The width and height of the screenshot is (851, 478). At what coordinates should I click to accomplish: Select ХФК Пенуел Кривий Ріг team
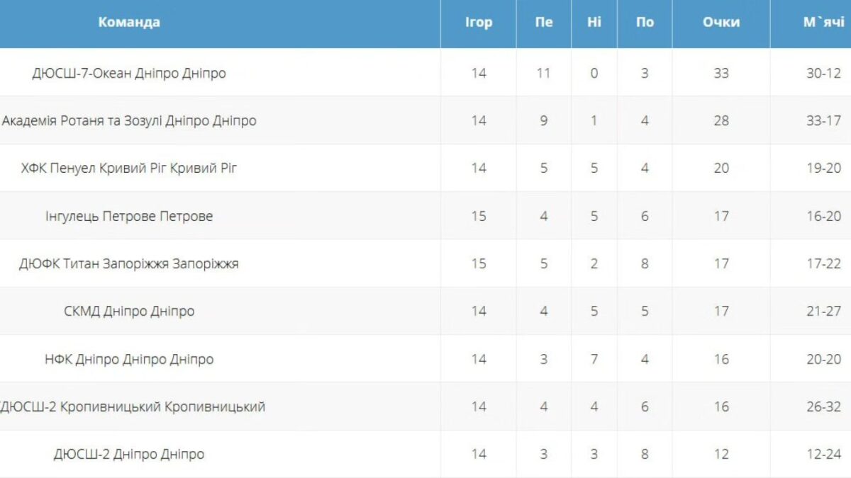pyautogui.click(x=129, y=169)
